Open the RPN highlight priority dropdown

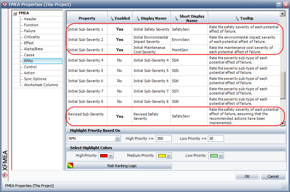coord(117,138)
